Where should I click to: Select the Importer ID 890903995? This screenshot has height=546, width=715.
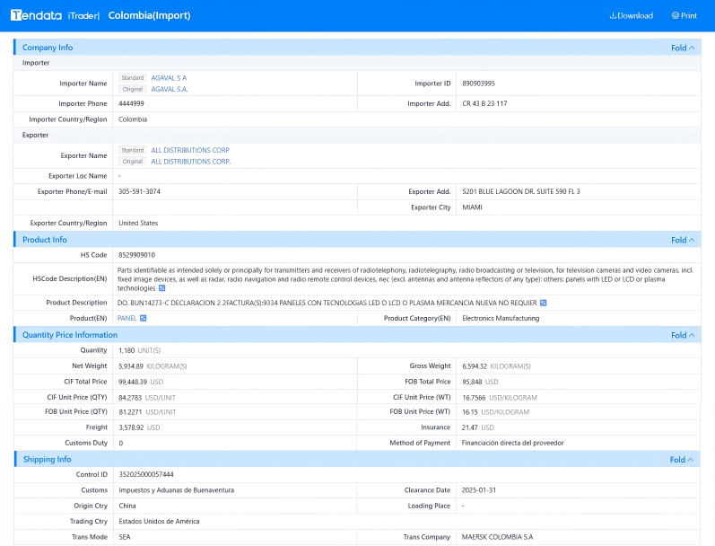[x=478, y=84]
